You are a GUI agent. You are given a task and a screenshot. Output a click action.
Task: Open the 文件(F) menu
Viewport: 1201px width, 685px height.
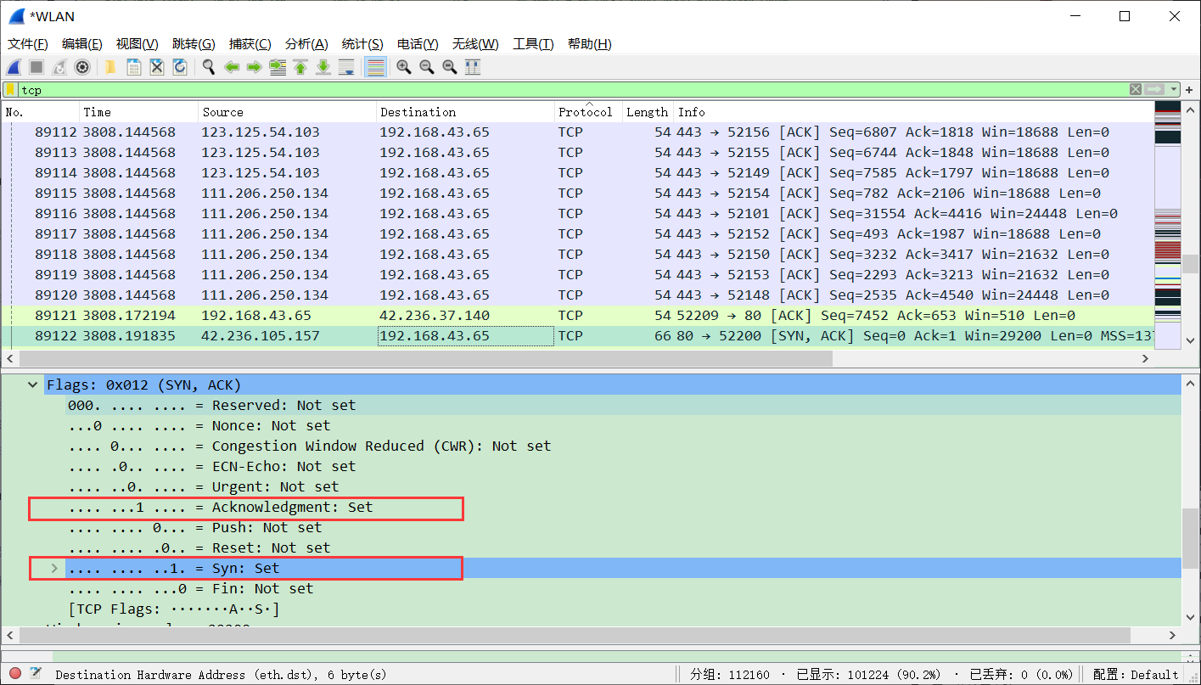click(28, 44)
